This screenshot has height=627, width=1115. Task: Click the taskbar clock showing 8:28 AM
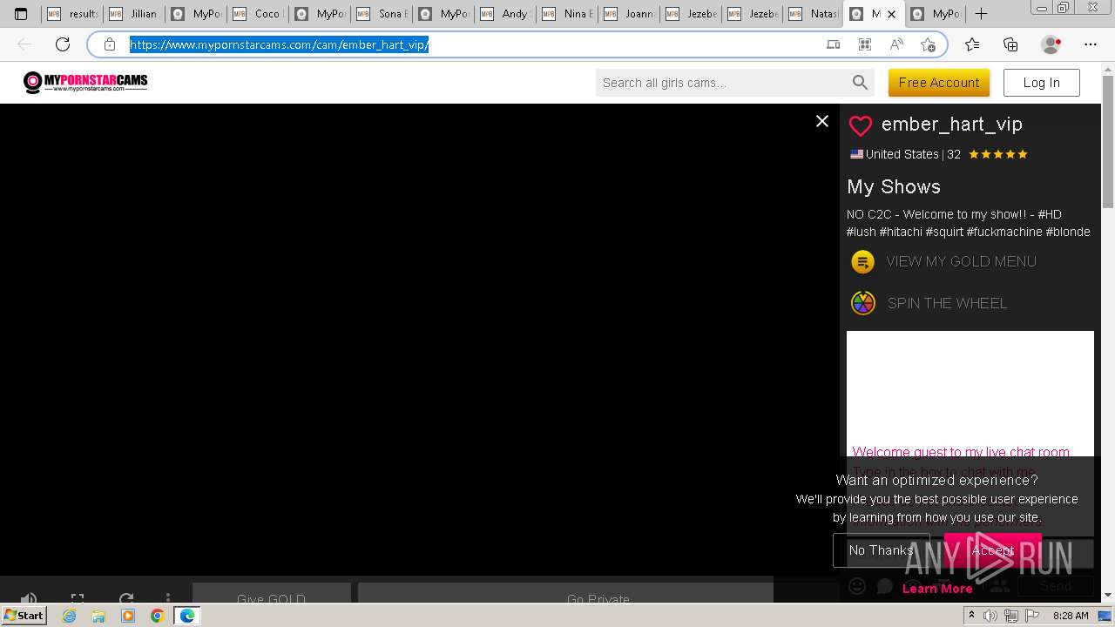[x=1071, y=616]
